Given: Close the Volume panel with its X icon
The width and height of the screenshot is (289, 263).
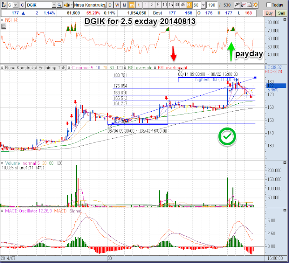Looking at the screenshot, I should click(285, 163).
